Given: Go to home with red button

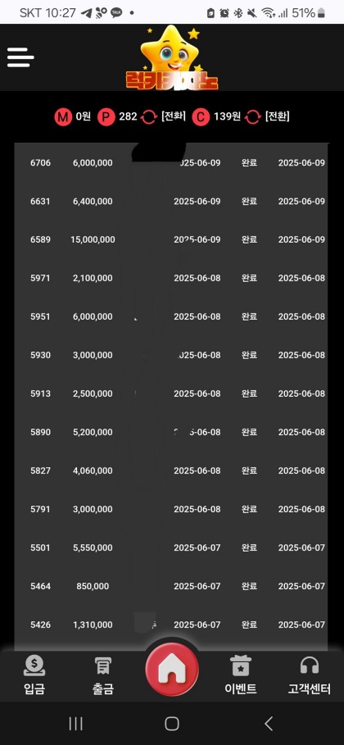Looking at the screenshot, I should [172, 670].
